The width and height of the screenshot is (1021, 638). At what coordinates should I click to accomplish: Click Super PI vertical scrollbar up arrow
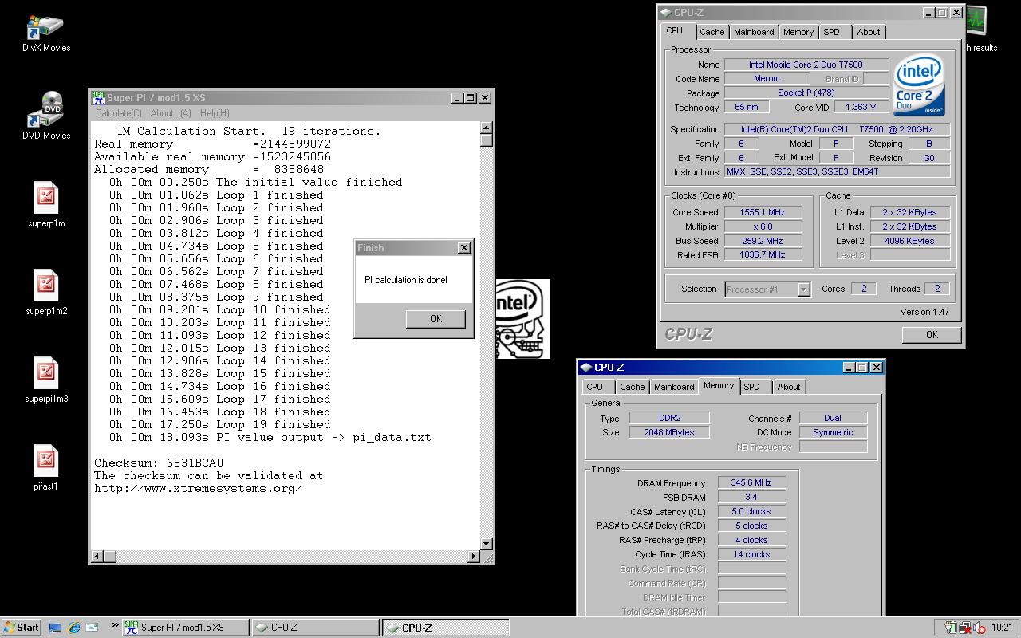click(x=487, y=128)
